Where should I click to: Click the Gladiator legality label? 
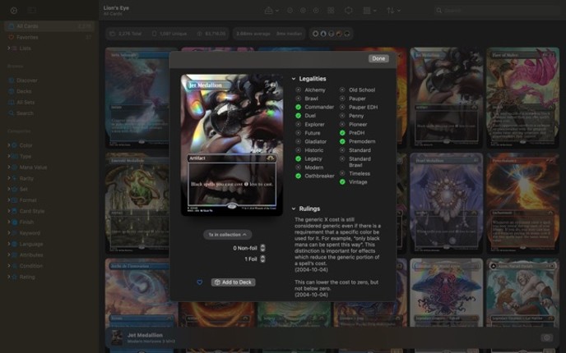click(x=315, y=141)
